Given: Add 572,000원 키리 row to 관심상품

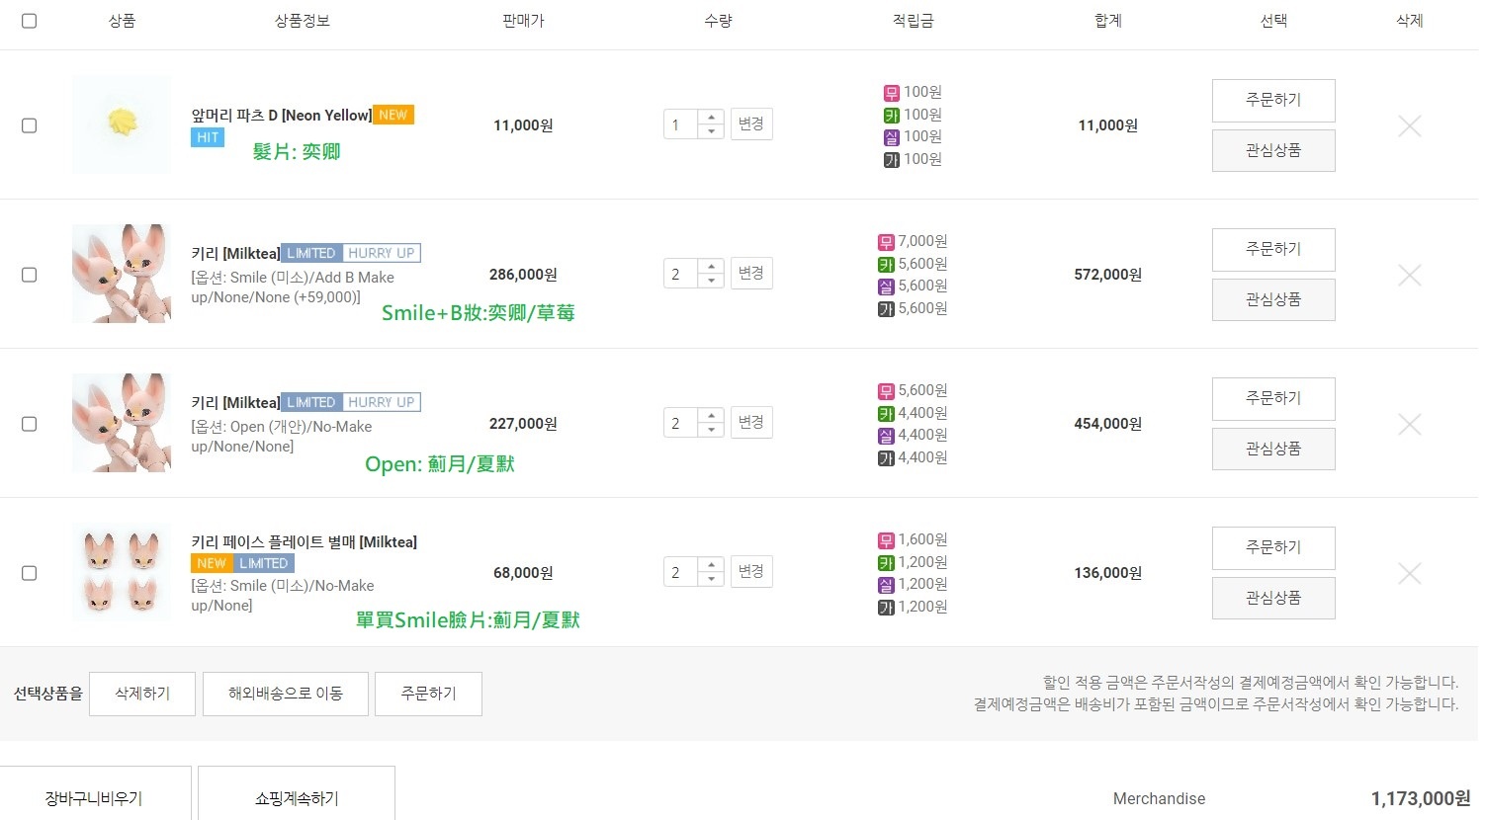Looking at the screenshot, I should pyautogui.click(x=1273, y=300).
